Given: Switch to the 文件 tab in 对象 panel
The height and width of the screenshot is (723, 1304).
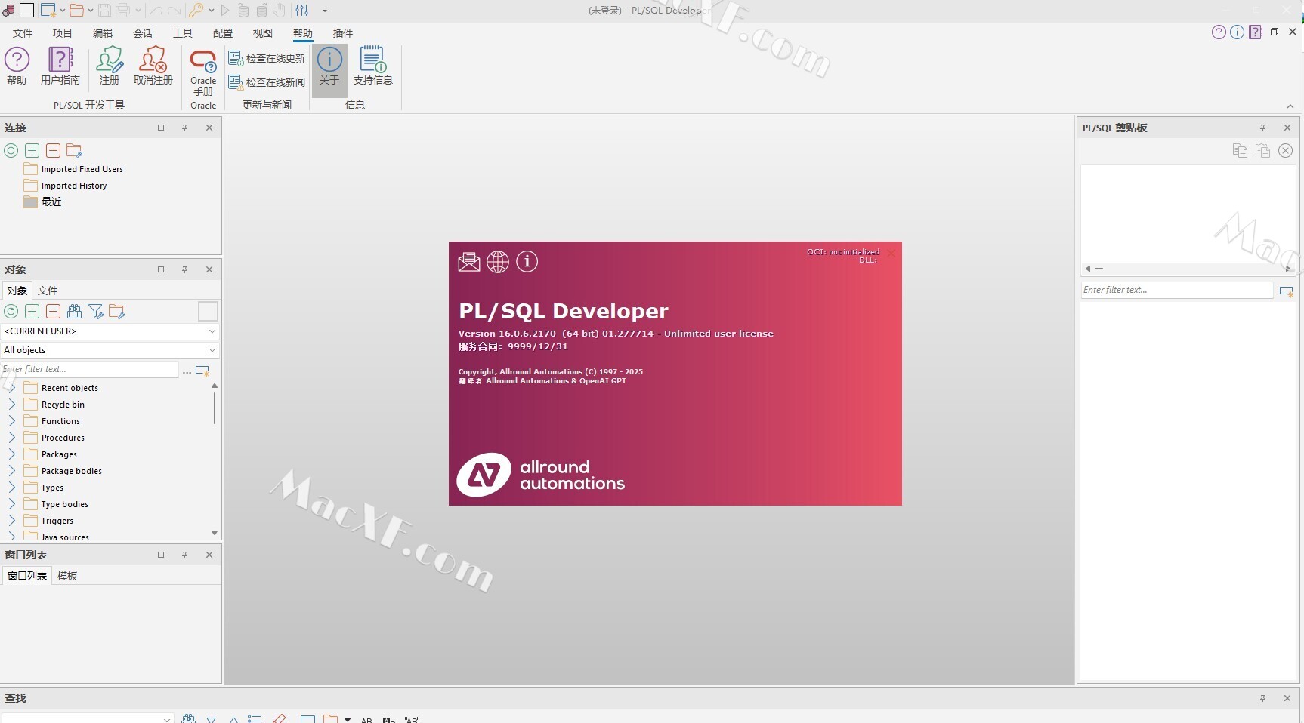Looking at the screenshot, I should 48,291.
